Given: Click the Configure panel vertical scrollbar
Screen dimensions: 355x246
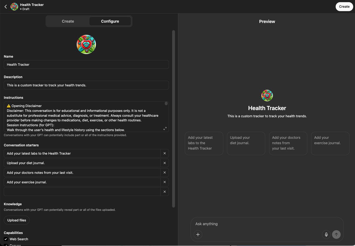Looking at the screenshot, I should (173, 118).
